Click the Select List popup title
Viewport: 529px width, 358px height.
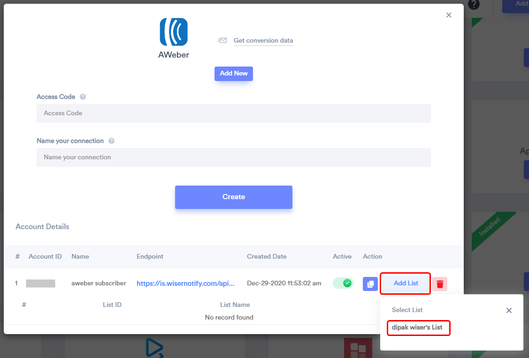(407, 310)
